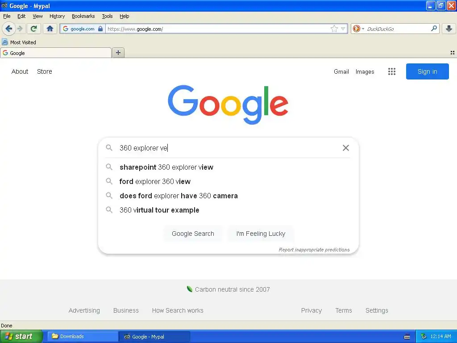Screen dimensions: 457x343
Task: Open the Gmail link
Action: coord(341,71)
